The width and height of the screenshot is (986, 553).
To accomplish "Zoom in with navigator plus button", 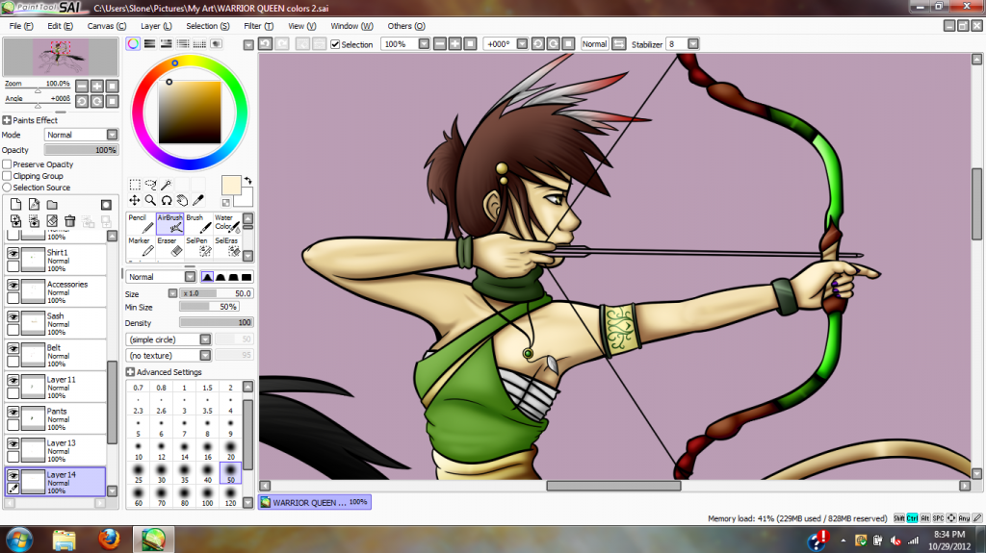I will click(97, 87).
